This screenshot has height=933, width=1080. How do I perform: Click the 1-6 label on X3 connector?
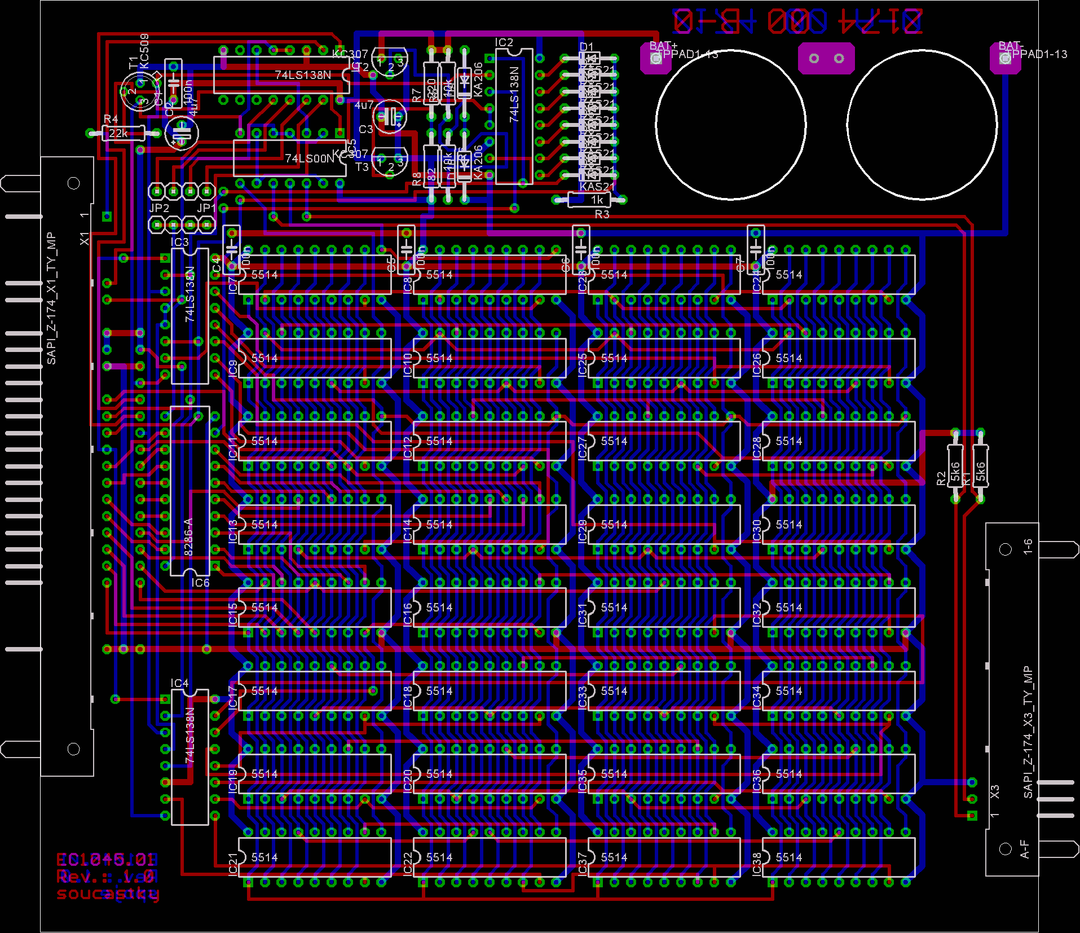[x=1028, y=547]
